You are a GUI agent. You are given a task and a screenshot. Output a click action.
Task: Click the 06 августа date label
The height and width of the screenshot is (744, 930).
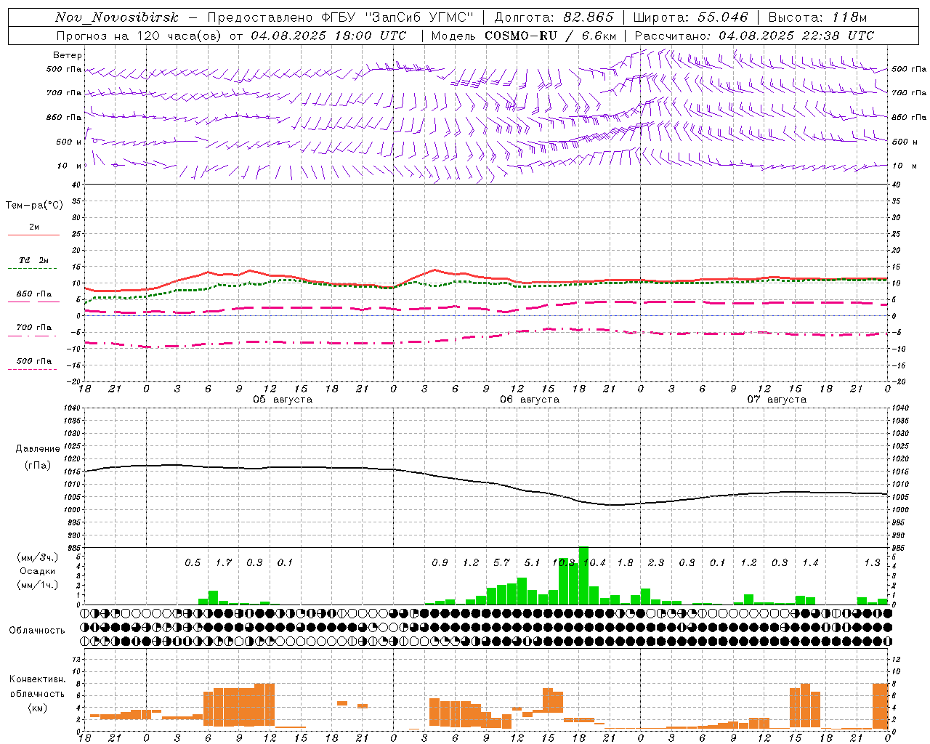[530, 400]
